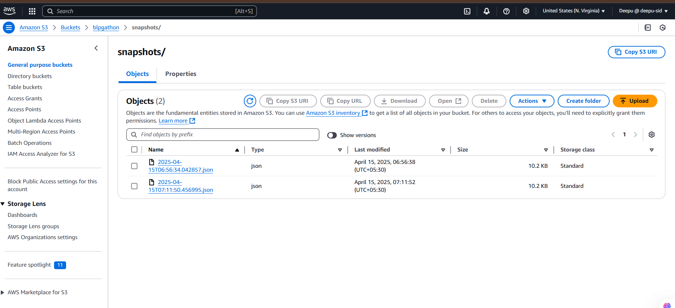The height and width of the screenshot is (308, 675).
Task: Open external link icon beside Amazon S3 inventory
Action: [x=365, y=113]
